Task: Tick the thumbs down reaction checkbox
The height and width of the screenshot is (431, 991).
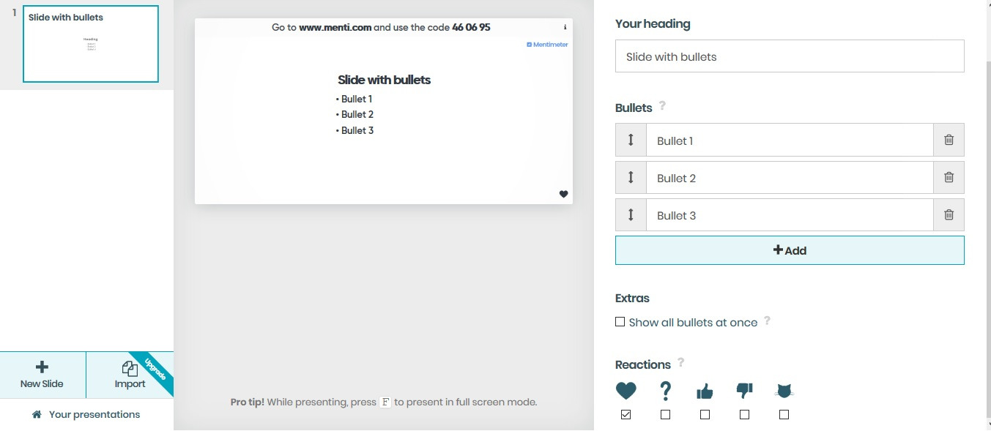Action: [x=744, y=415]
